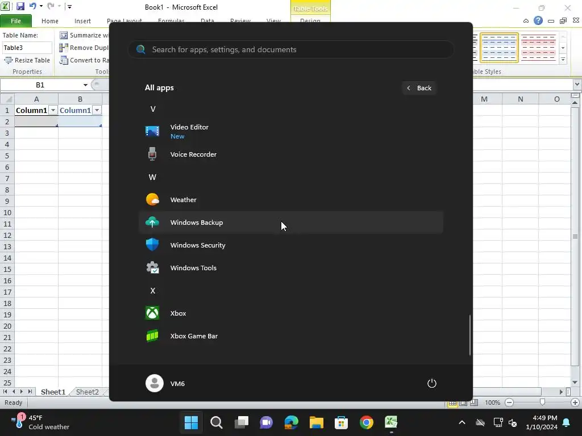The height and width of the screenshot is (436, 582).
Task: Switch to Sheet2 tab
Action: [x=87, y=392]
